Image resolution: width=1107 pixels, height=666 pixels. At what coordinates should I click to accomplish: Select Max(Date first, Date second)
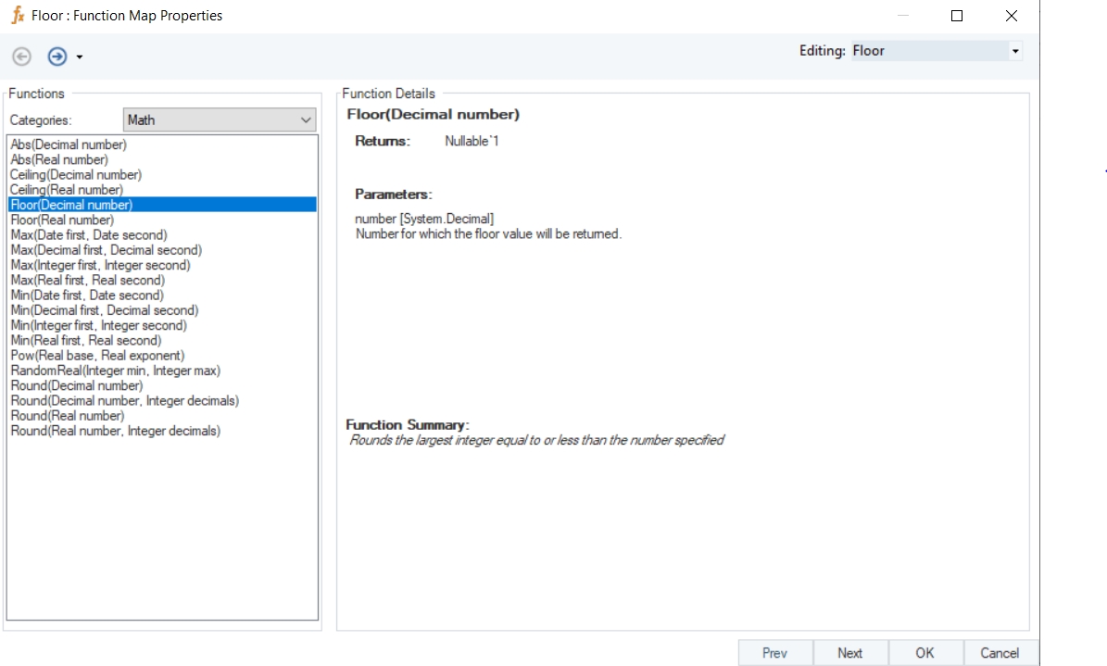pyautogui.click(x=89, y=235)
